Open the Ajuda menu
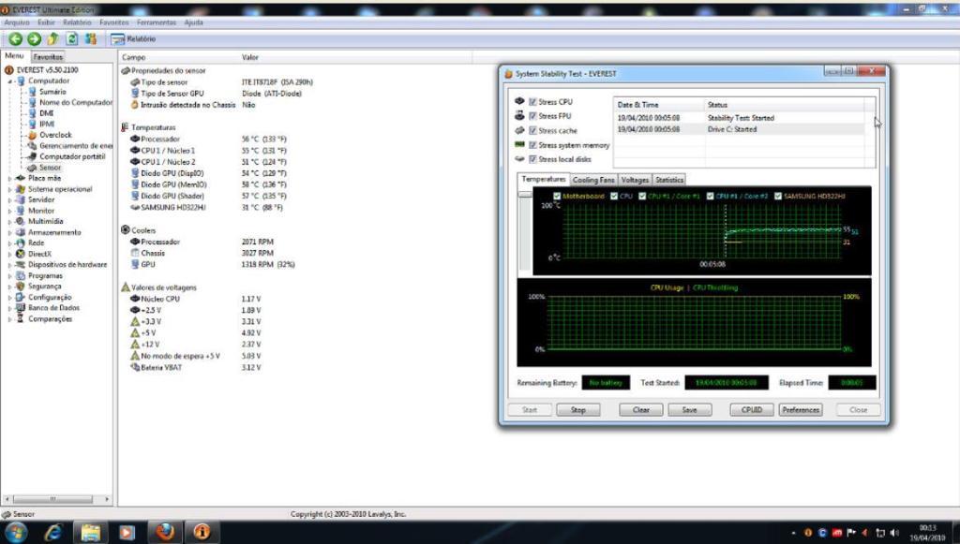960x544 pixels. pyautogui.click(x=193, y=22)
